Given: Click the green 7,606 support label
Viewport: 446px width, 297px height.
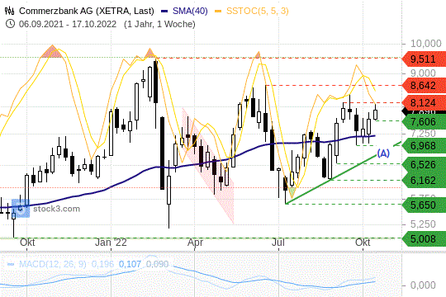Looking at the screenshot, I should pyautogui.click(x=424, y=121).
